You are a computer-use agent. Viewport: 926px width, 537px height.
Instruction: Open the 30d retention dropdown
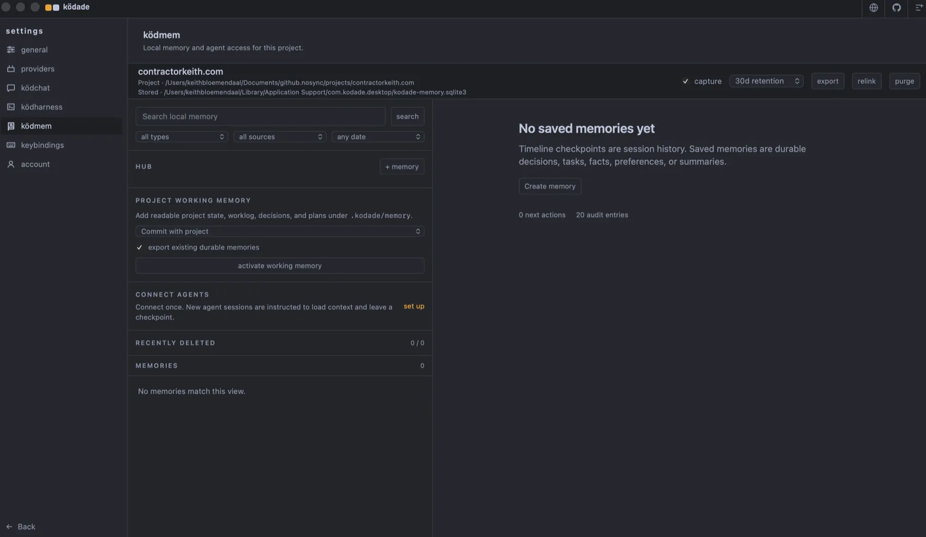click(x=767, y=81)
